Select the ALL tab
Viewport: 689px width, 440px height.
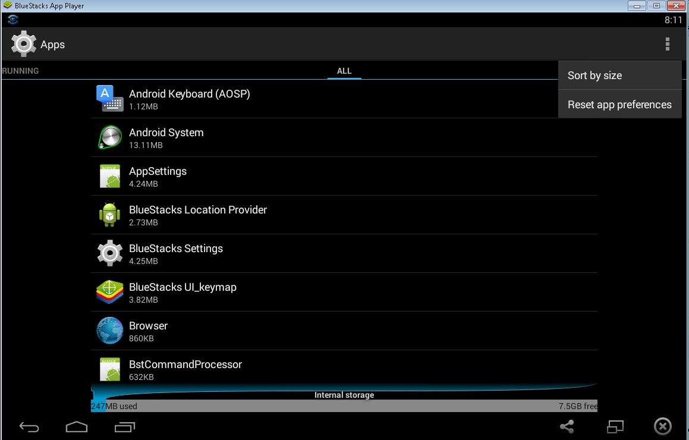pyautogui.click(x=344, y=71)
